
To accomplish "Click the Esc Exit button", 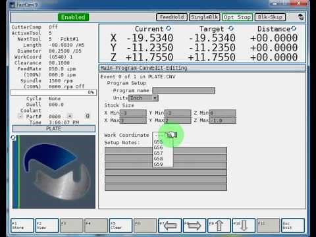I will (x=293, y=225).
